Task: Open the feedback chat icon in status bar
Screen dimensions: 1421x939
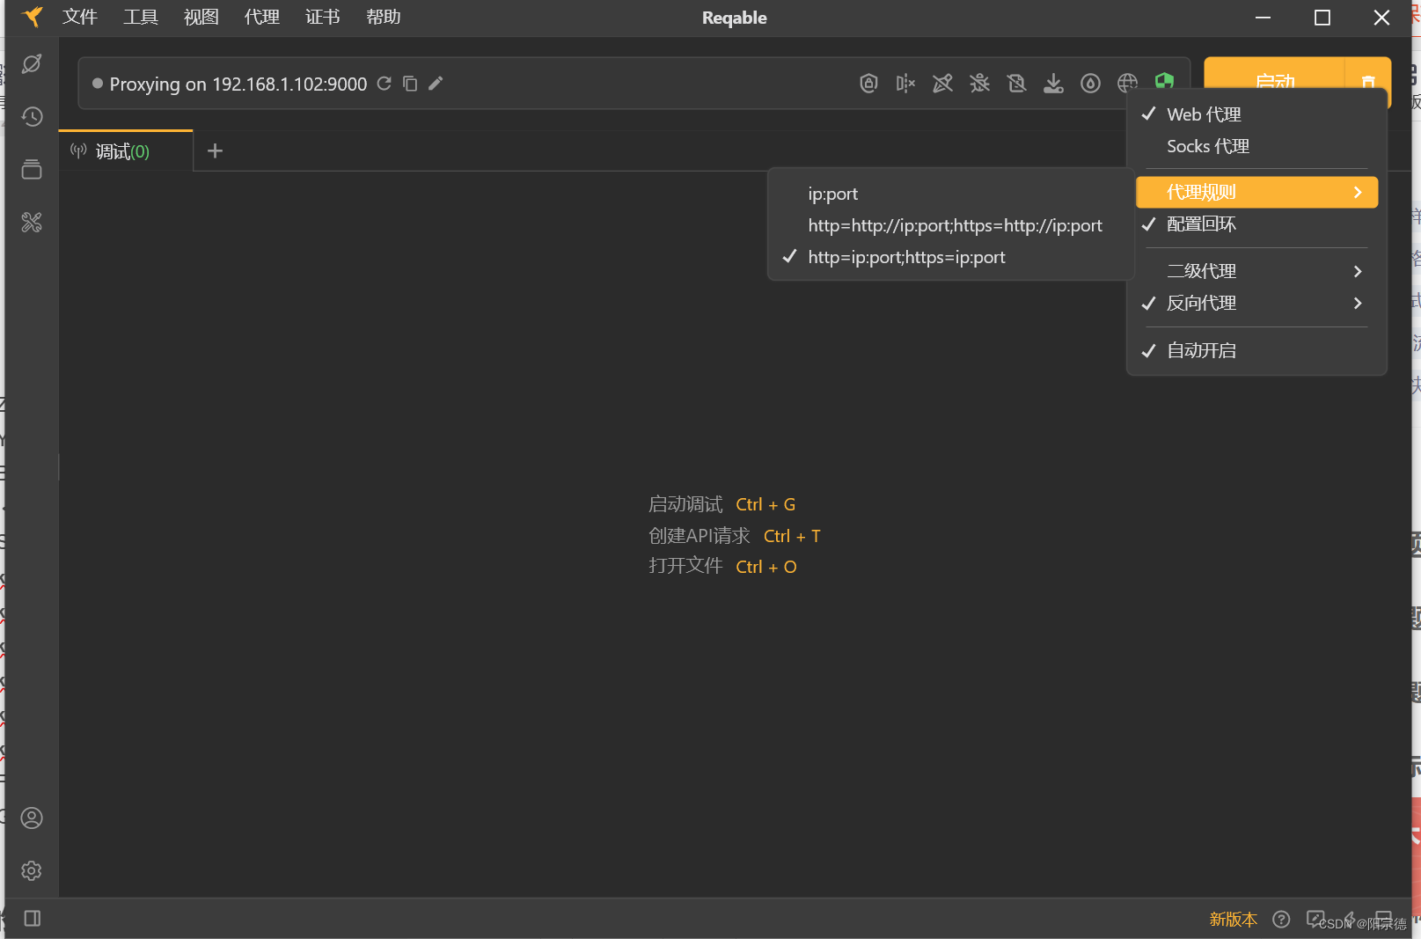Action: click(x=1315, y=920)
